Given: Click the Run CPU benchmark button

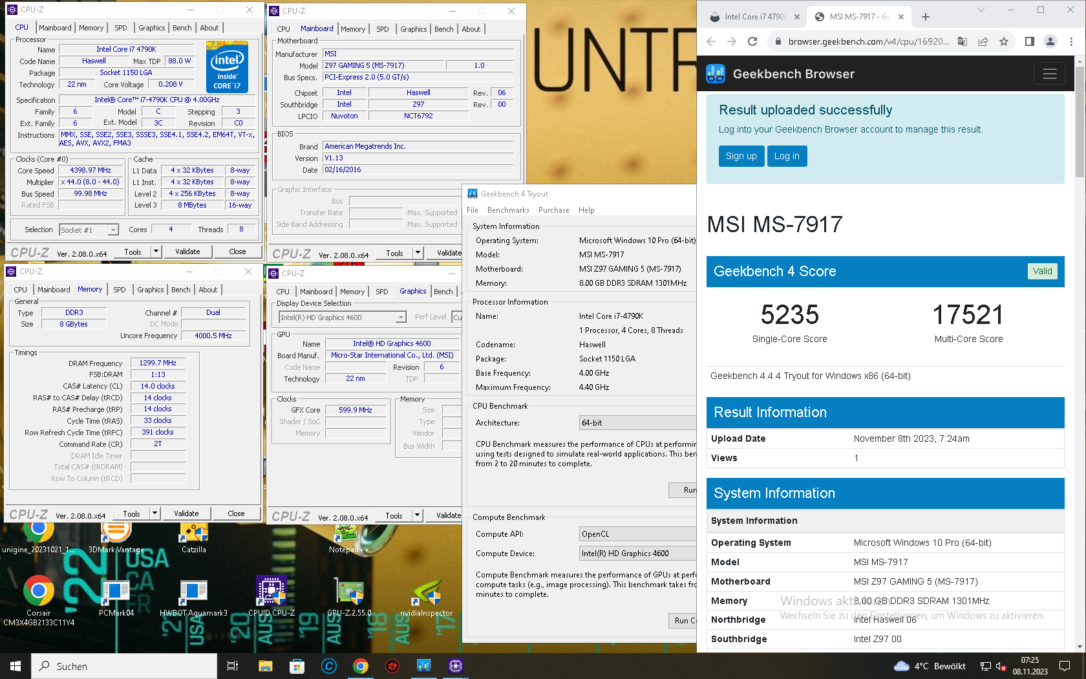Looking at the screenshot, I should coord(682,490).
